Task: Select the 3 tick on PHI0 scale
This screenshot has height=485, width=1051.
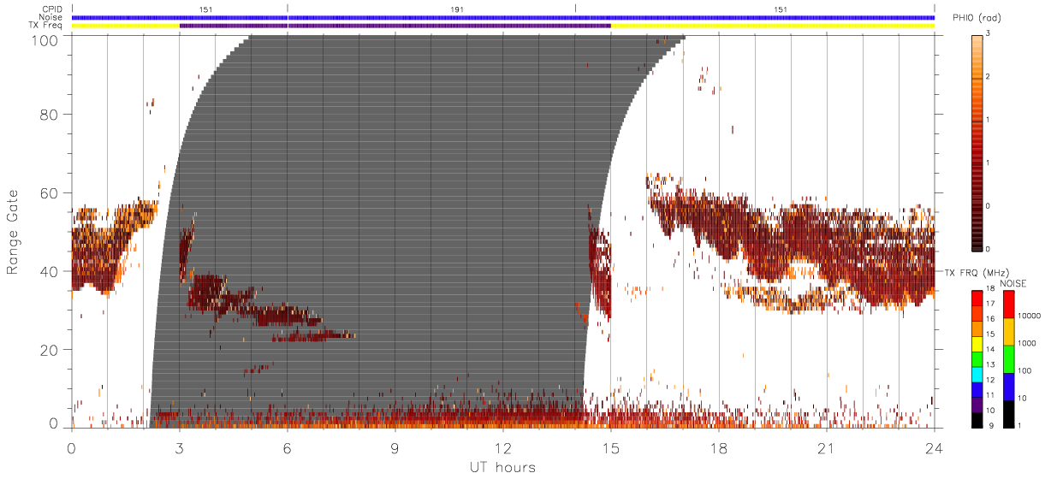Action: (989, 34)
